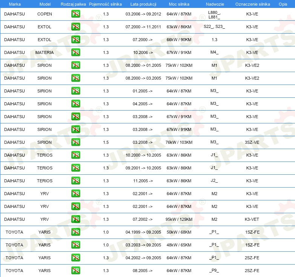Click fuel icon for YARIS 04.2002 row
This screenshot has height=277, width=295.
pos(75,257)
